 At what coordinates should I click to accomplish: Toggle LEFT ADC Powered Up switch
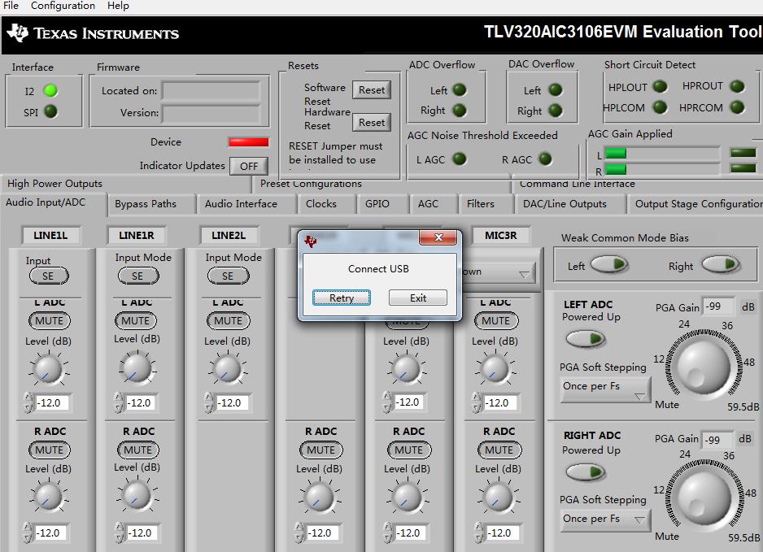tap(586, 338)
